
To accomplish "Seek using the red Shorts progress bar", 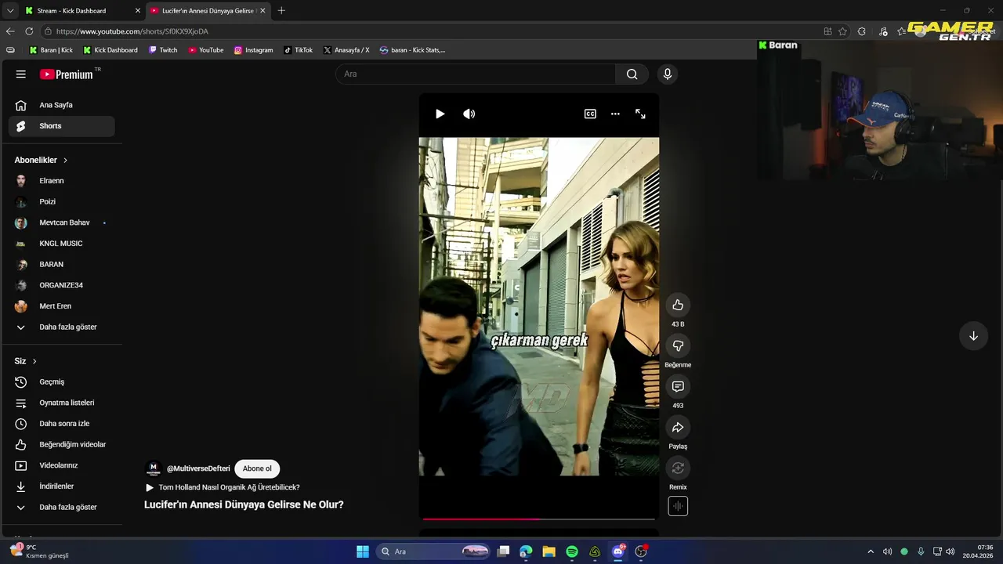I will pos(539,519).
